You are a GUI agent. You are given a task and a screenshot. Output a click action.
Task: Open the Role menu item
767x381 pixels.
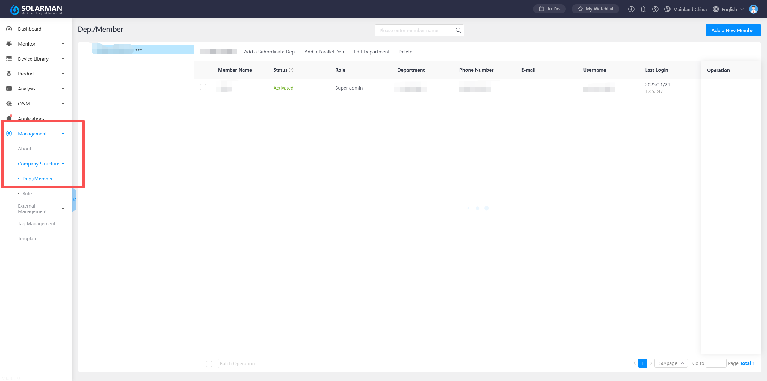[27, 193]
